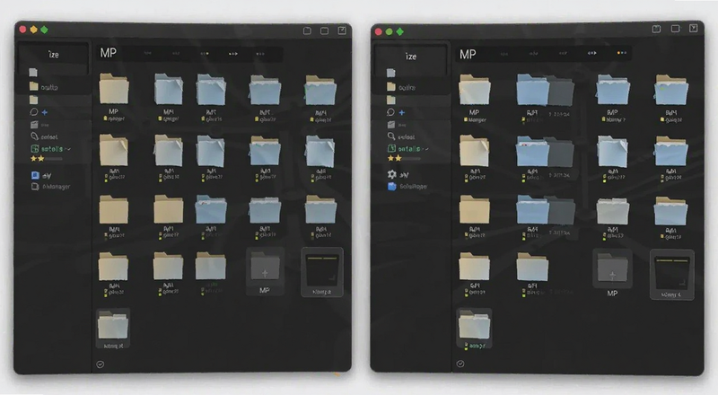Click the blue bookmark icon in left window sidebar

35,175
